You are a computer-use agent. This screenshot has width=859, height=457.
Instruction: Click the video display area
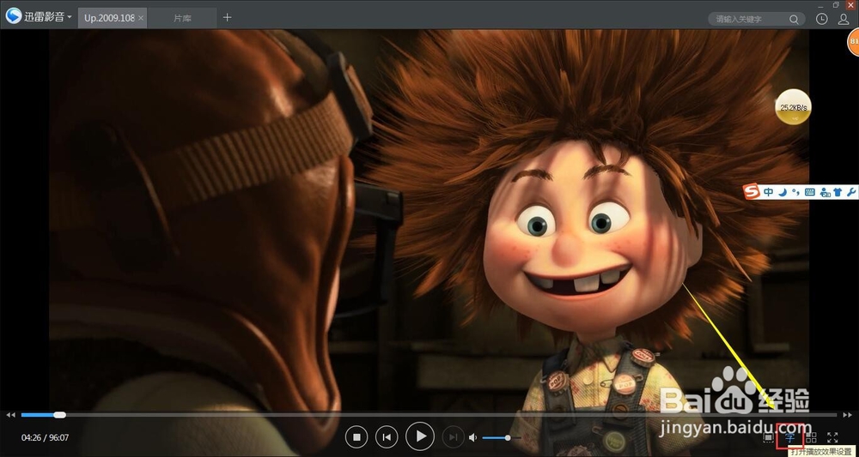click(x=429, y=219)
